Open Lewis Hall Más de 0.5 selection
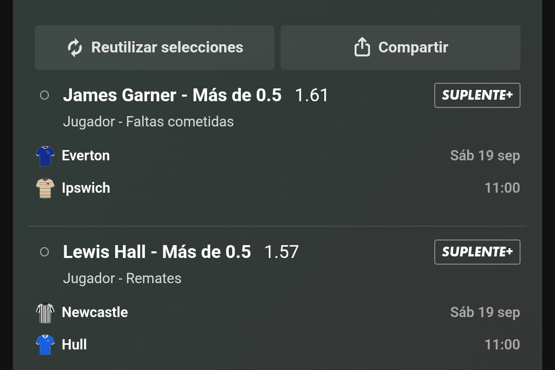The image size is (555, 370). click(157, 252)
